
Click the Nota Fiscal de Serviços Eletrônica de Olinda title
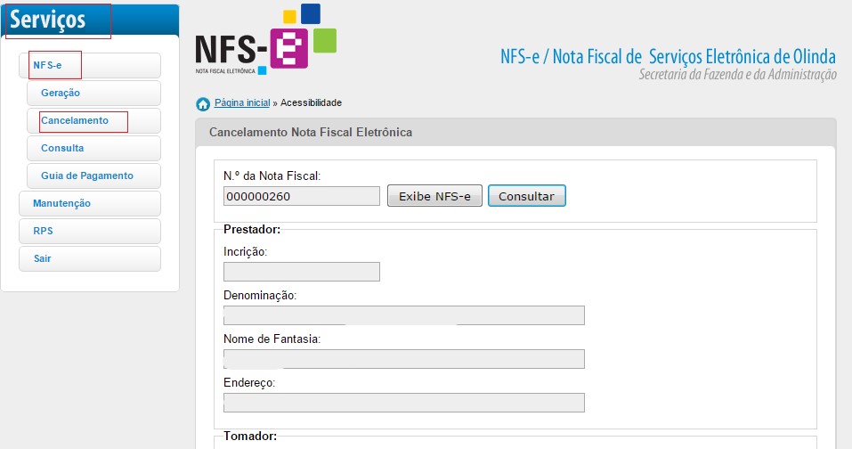(668, 57)
